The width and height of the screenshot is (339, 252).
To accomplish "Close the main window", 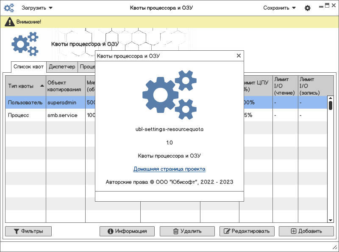I will point(333,5).
